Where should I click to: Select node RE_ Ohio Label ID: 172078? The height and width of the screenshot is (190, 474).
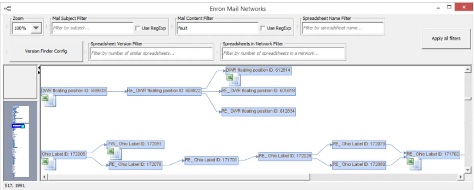[x=135, y=165]
